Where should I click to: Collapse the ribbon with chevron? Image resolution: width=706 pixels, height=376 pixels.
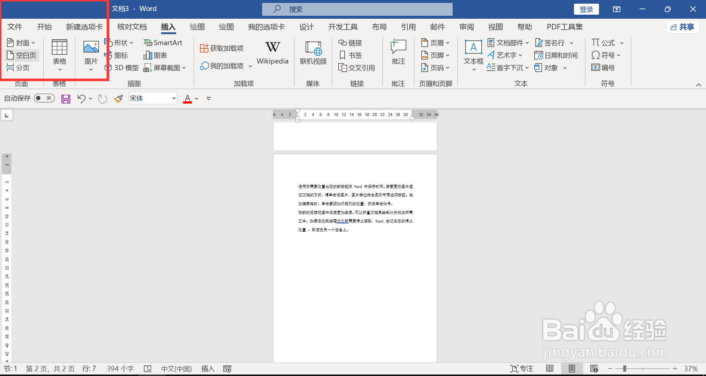(699, 85)
